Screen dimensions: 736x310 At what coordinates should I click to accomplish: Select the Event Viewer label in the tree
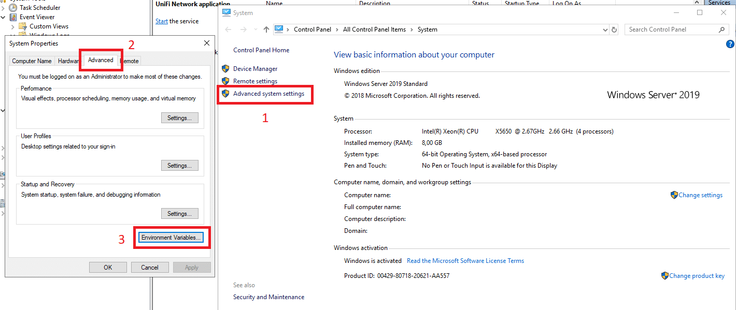coord(37,17)
